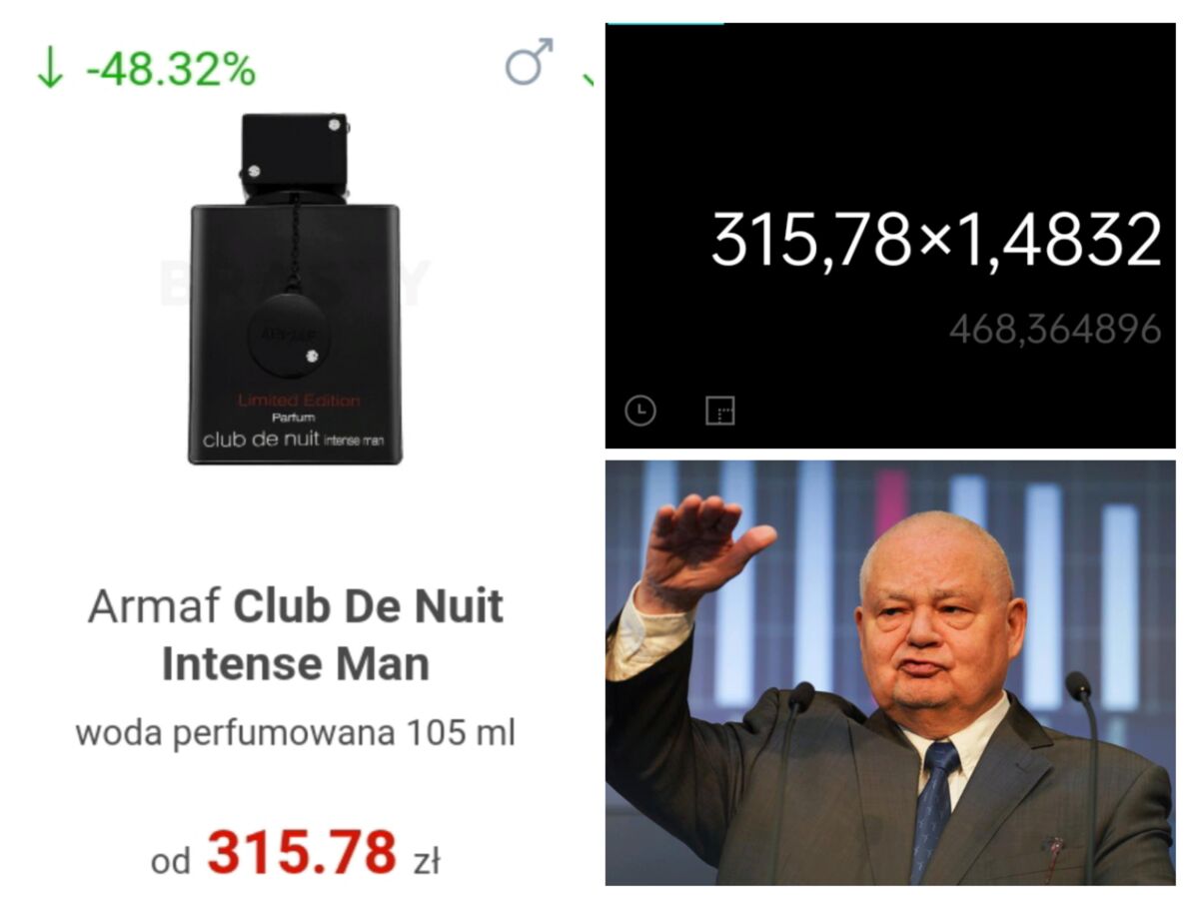Tap the calculator result 468,364896

1055,329
